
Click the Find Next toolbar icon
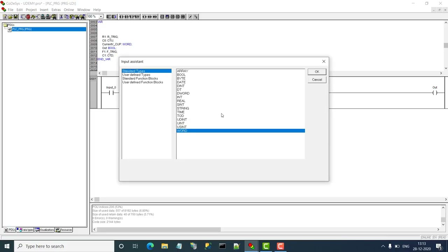(82, 17)
